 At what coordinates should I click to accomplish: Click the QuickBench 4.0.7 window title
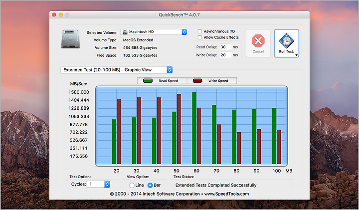[x=179, y=15]
